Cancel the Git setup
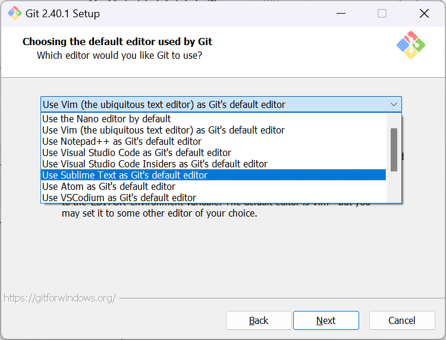The width and height of the screenshot is (446, 340). (x=402, y=320)
